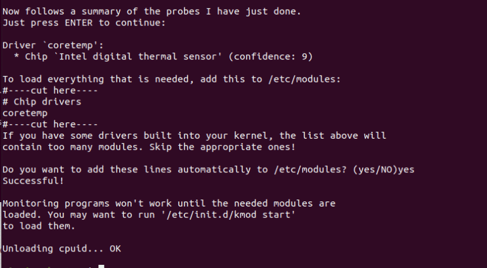The height and width of the screenshot is (268, 487).
Task: Click the 'to load them.' line
Action: pyautogui.click(x=39, y=226)
